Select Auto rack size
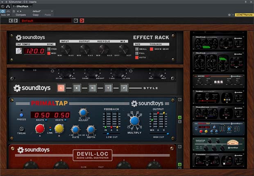The image size is (254, 176). [137, 57]
